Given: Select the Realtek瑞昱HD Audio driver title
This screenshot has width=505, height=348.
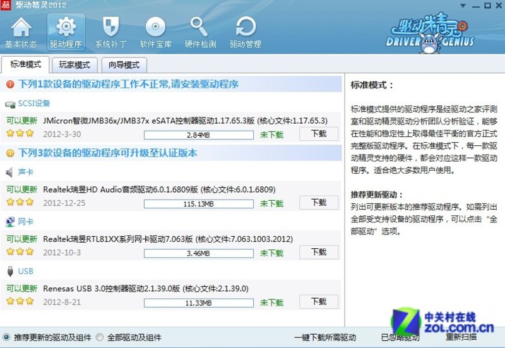Looking at the screenshot, I should tap(159, 189).
